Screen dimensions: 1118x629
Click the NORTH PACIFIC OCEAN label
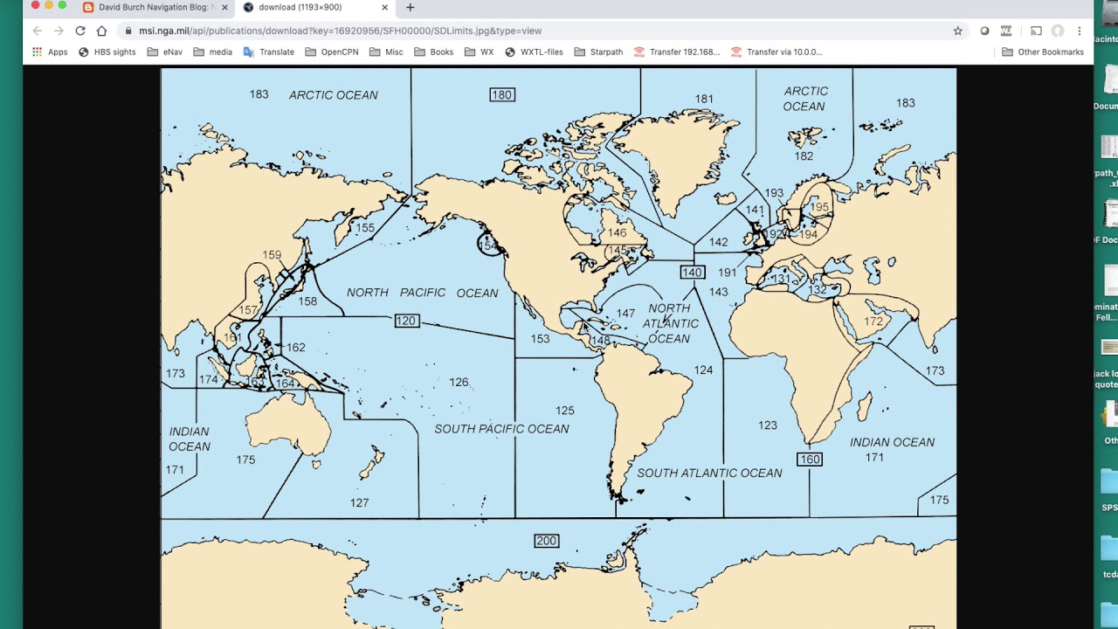click(423, 293)
